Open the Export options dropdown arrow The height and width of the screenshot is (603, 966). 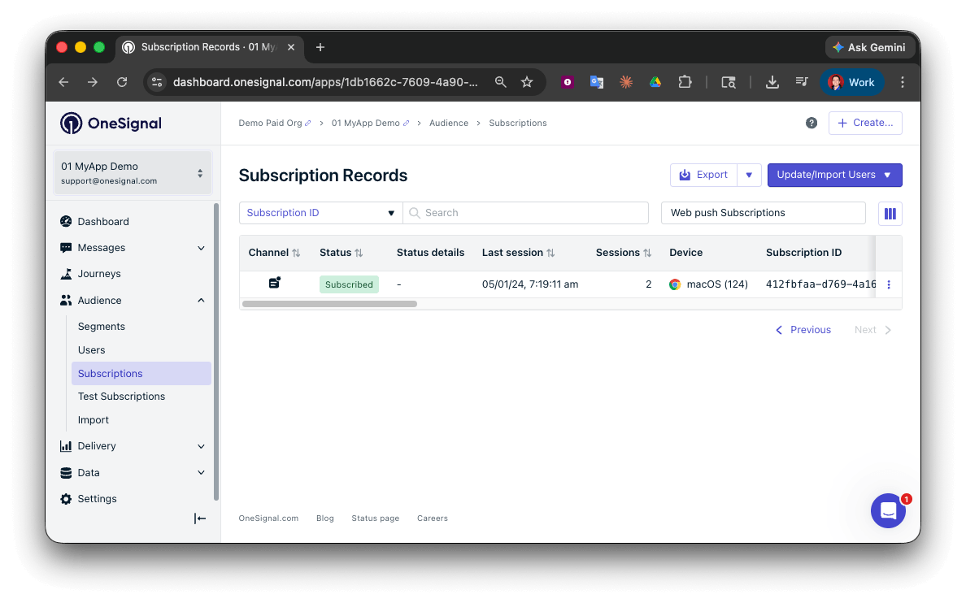tap(749, 175)
